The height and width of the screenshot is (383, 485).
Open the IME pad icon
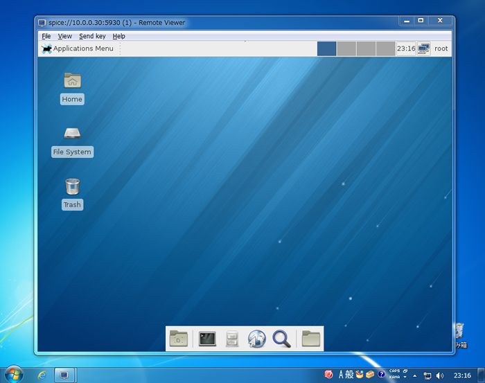(x=360, y=375)
